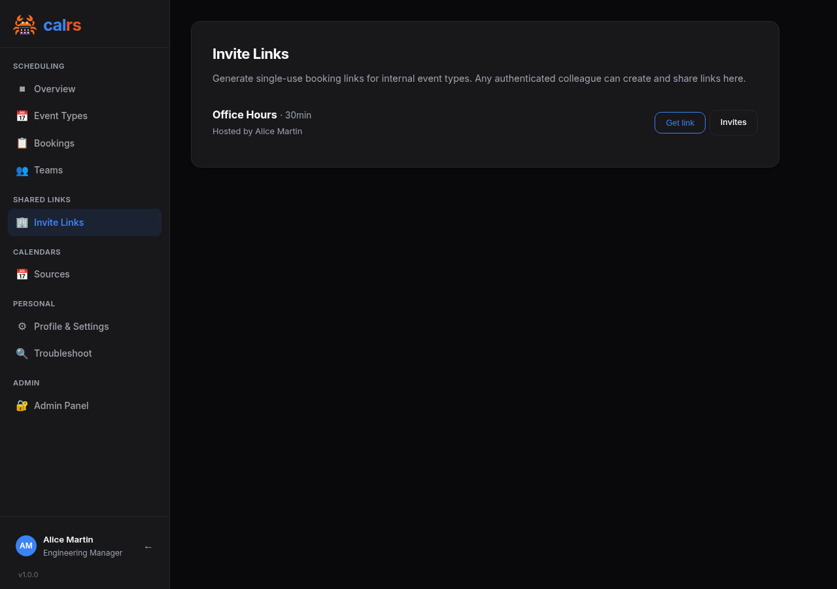
Task: Click the Event Types calendar icon
Action: tap(22, 116)
